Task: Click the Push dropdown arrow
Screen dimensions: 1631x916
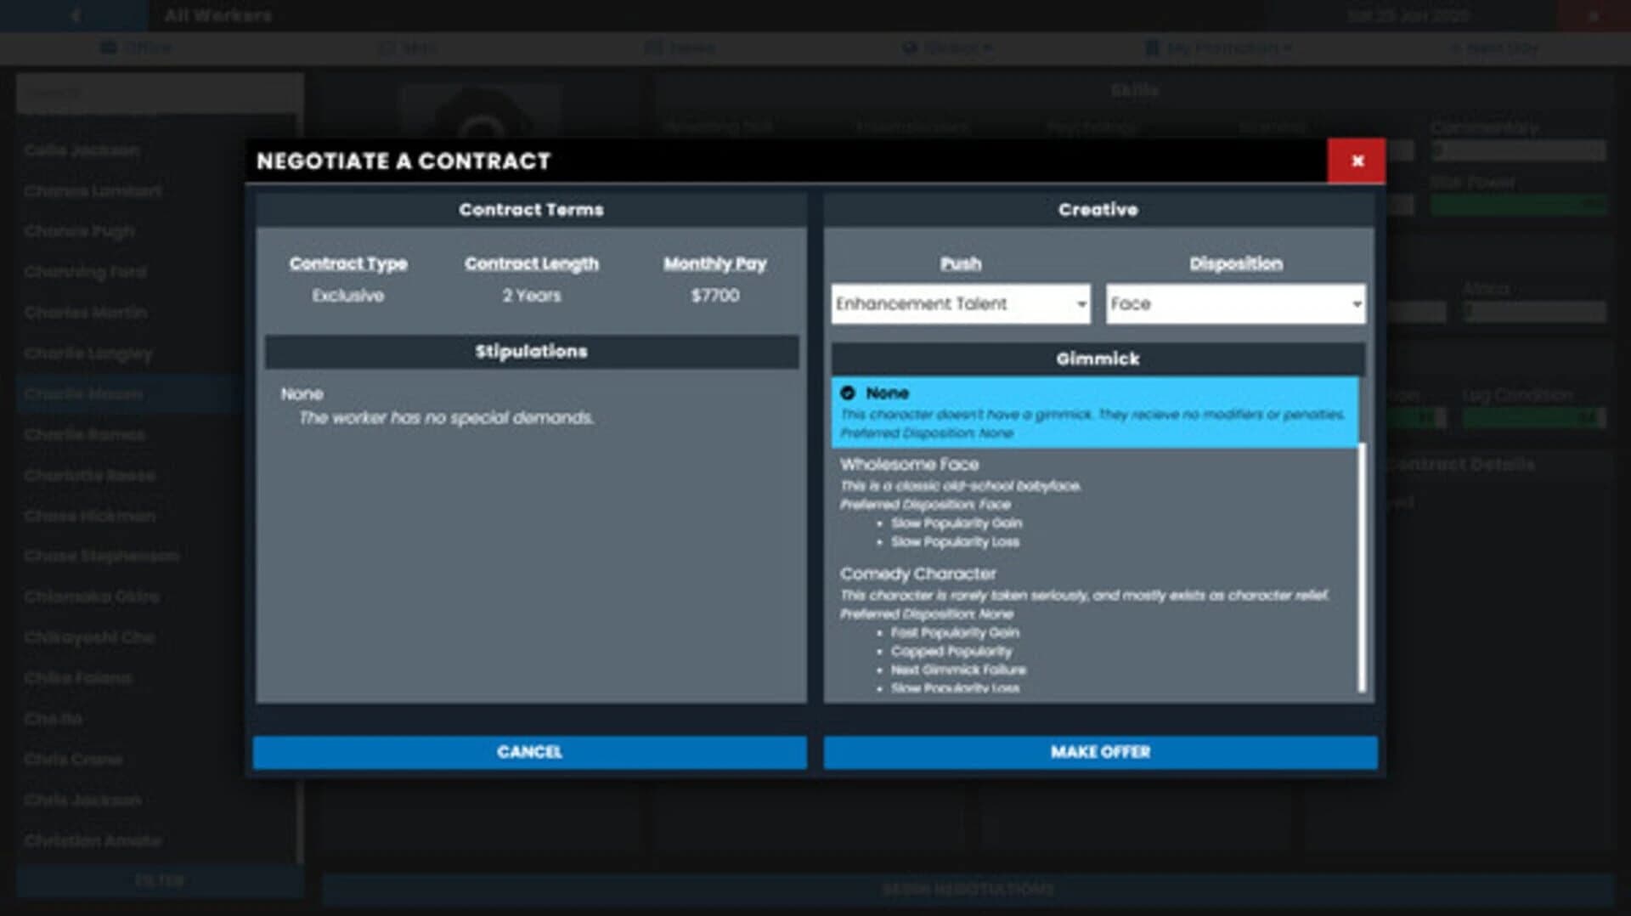Action: pyautogui.click(x=1081, y=304)
